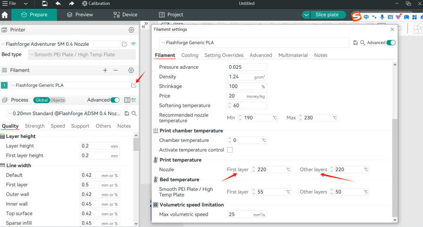423x227 pixels.
Task: Click the remove filament minus icon
Action: [x=116, y=71]
